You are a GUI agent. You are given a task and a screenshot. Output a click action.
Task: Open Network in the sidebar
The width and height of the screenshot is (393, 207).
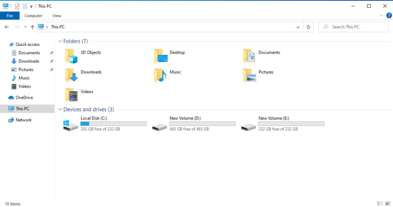(23, 120)
